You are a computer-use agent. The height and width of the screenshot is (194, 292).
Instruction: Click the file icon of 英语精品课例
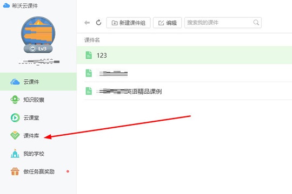[89, 91]
